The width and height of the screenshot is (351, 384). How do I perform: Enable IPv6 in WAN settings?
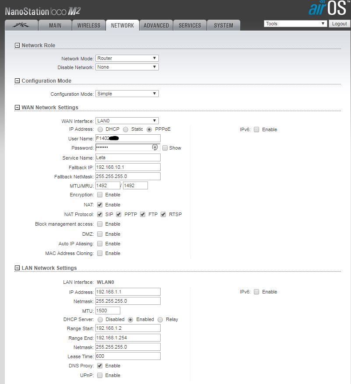256,129
